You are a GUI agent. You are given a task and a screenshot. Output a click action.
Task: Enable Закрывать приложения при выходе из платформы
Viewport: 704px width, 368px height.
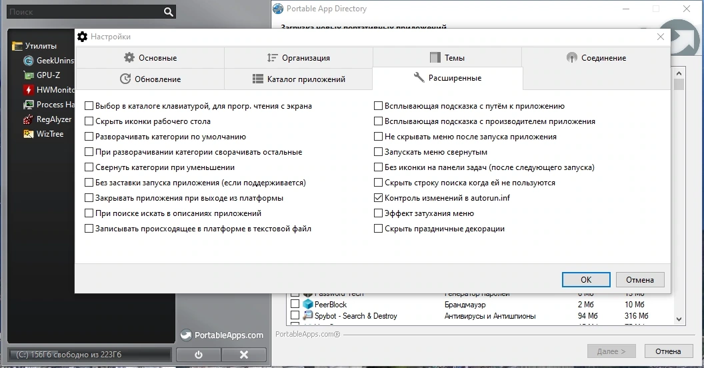[x=89, y=198]
